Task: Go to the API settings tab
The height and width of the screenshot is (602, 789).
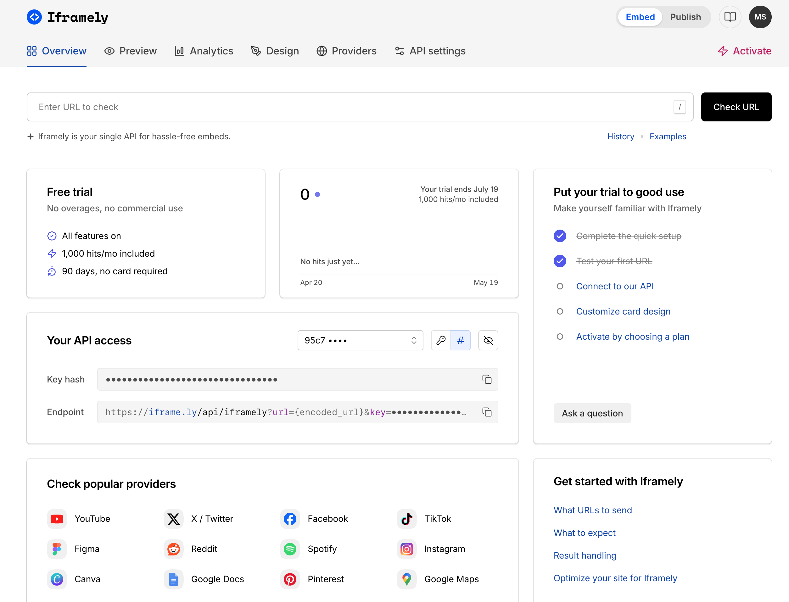Action: [430, 51]
